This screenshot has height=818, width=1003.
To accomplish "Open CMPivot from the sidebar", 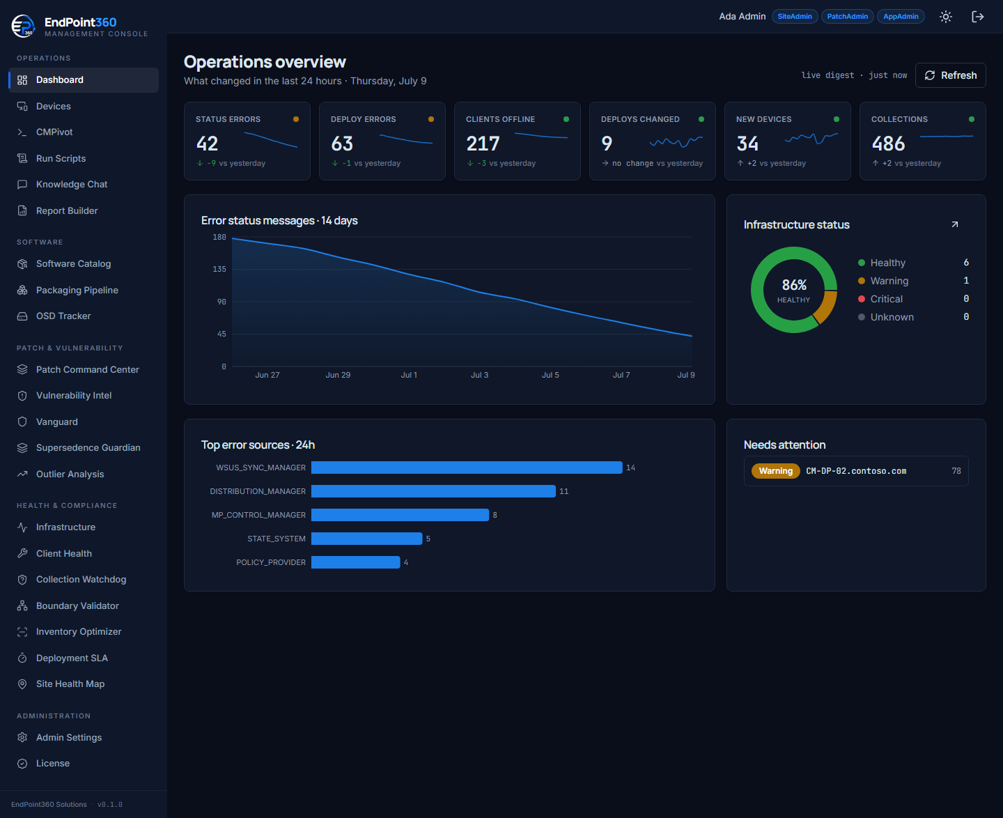I will (x=84, y=132).
